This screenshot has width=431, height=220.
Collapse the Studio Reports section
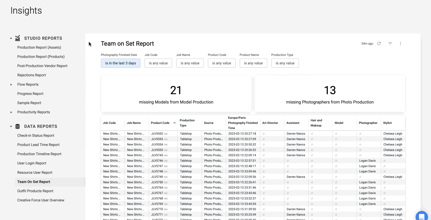click(11, 38)
